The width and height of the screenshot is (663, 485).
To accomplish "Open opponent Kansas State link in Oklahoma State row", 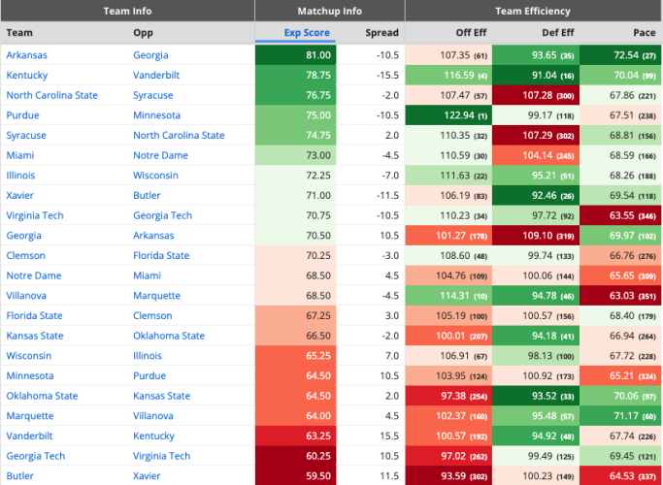I will coord(161,396).
